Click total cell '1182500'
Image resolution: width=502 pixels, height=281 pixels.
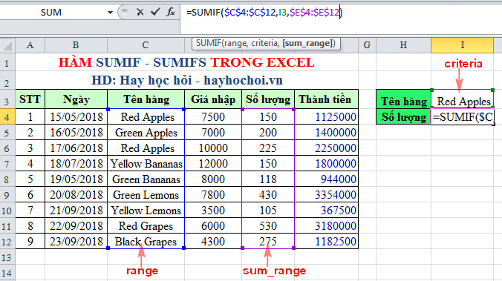point(326,242)
